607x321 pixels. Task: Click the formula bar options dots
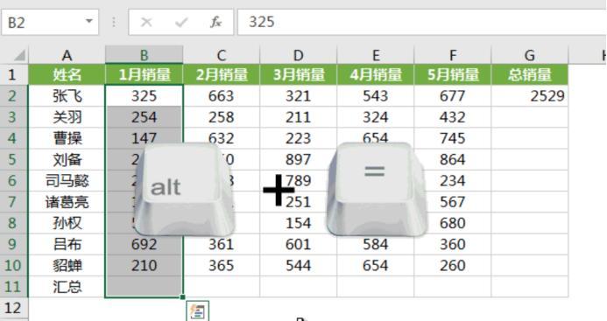(113, 22)
